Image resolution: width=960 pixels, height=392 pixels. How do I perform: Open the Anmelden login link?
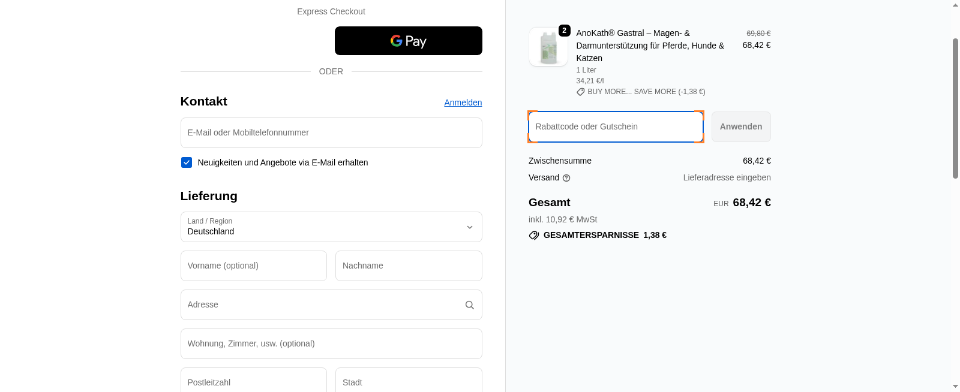[463, 102]
